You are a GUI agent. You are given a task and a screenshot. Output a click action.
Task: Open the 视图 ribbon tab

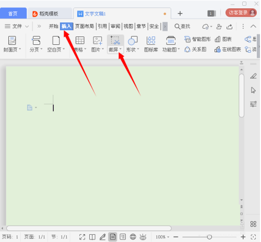pyautogui.click(x=128, y=27)
